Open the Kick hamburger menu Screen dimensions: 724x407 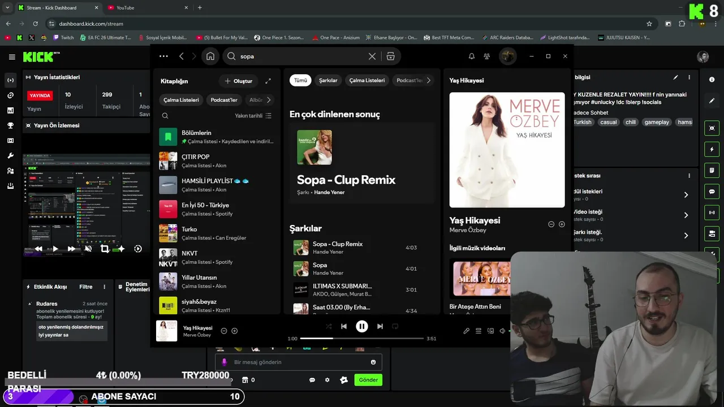pyautogui.click(x=12, y=57)
